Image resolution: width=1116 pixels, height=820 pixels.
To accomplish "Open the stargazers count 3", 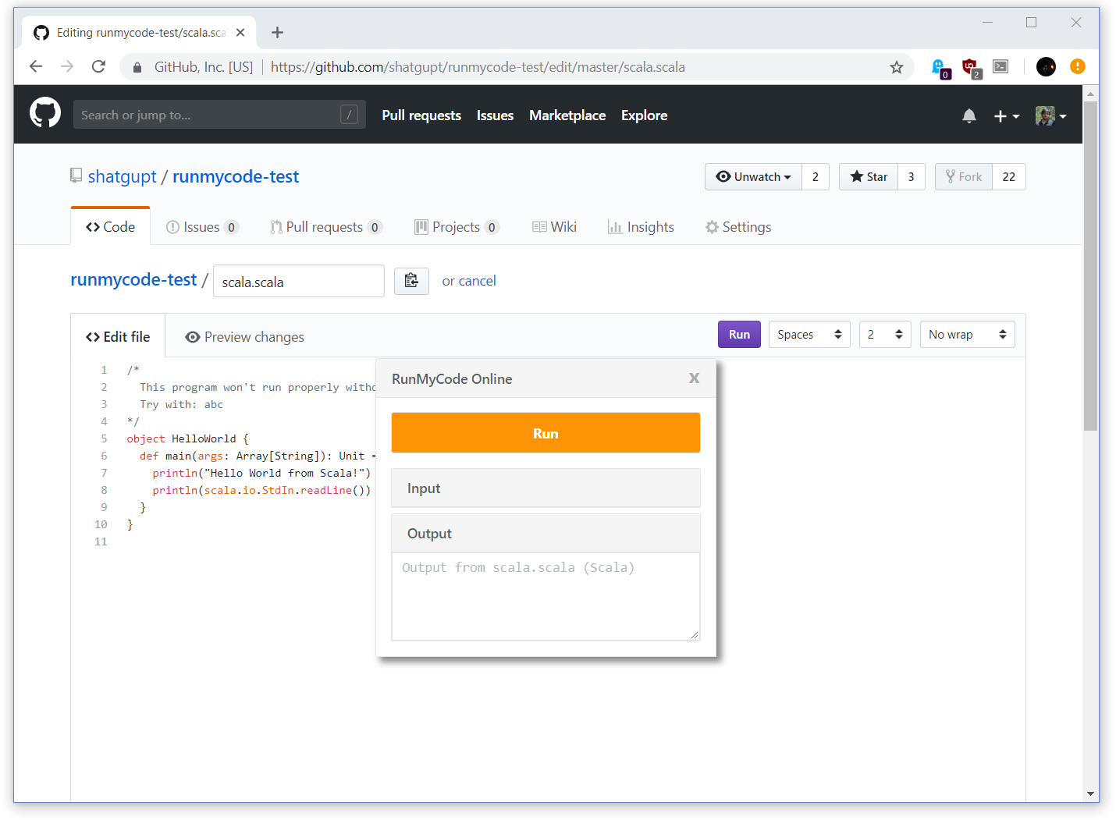I will tap(911, 176).
